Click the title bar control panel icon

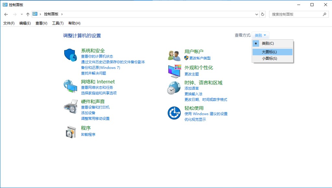[x=5, y=5]
